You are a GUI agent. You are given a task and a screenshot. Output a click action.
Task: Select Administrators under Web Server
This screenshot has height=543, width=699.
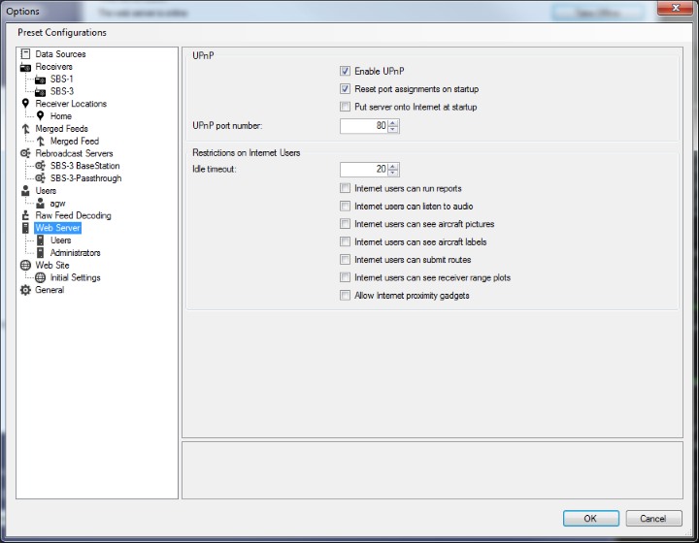[75, 253]
